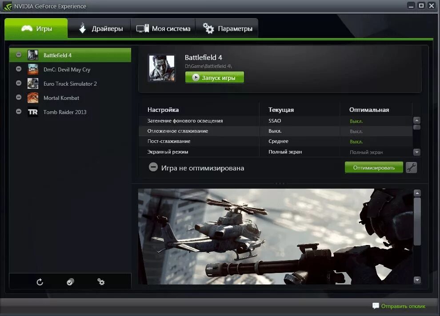
Task: Click the screenshot panel scroll up arrow
Action: [x=417, y=193]
